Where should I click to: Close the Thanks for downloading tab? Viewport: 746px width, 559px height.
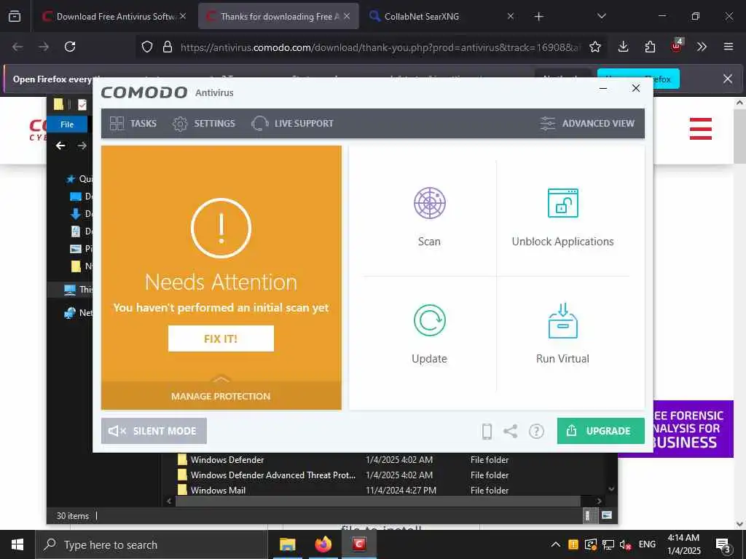pyautogui.click(x=347, y=16)
